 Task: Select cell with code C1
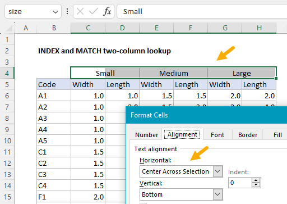[x=54, y=152]
